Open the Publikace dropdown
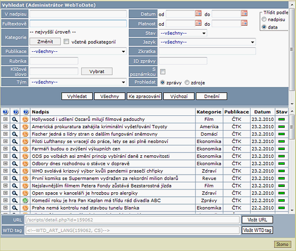The width and height of the screenshot is (296, 251). coord(78,51)
